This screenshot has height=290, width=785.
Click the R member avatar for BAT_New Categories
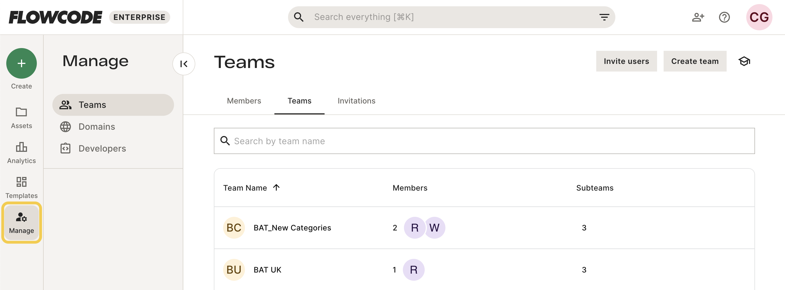pyautogui.click(x=414, y=228)
